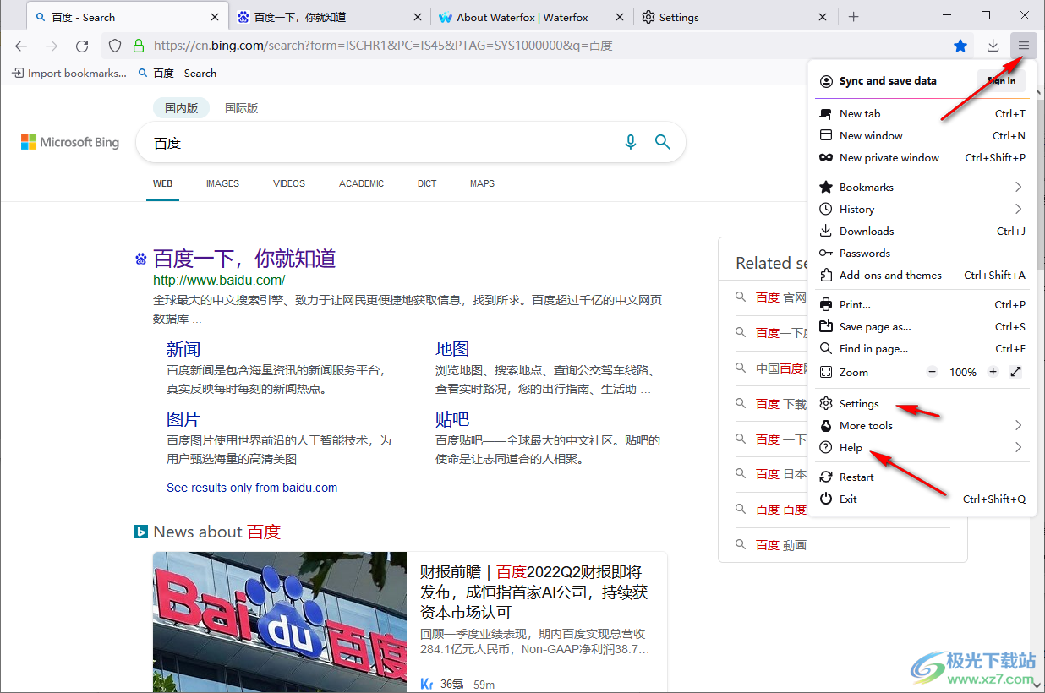The height and width of the screenshot is (693, 1045).
Task: Select the 国内版 toggle
Action: [x=181, y=107]
